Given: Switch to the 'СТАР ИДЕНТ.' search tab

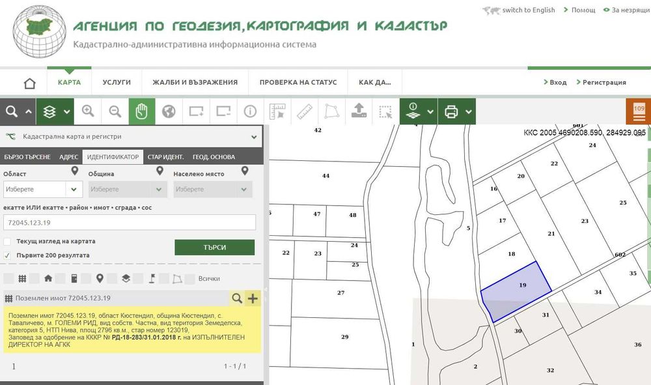Looking at the screenshot, I should pos(165,157).
